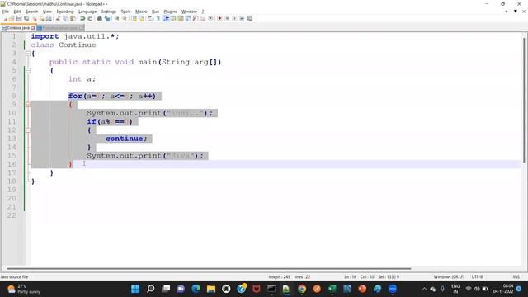Click the Redo arrow icon
This screenshot has height=297, width=528.
pyautogui.click(x=90, y=19)
